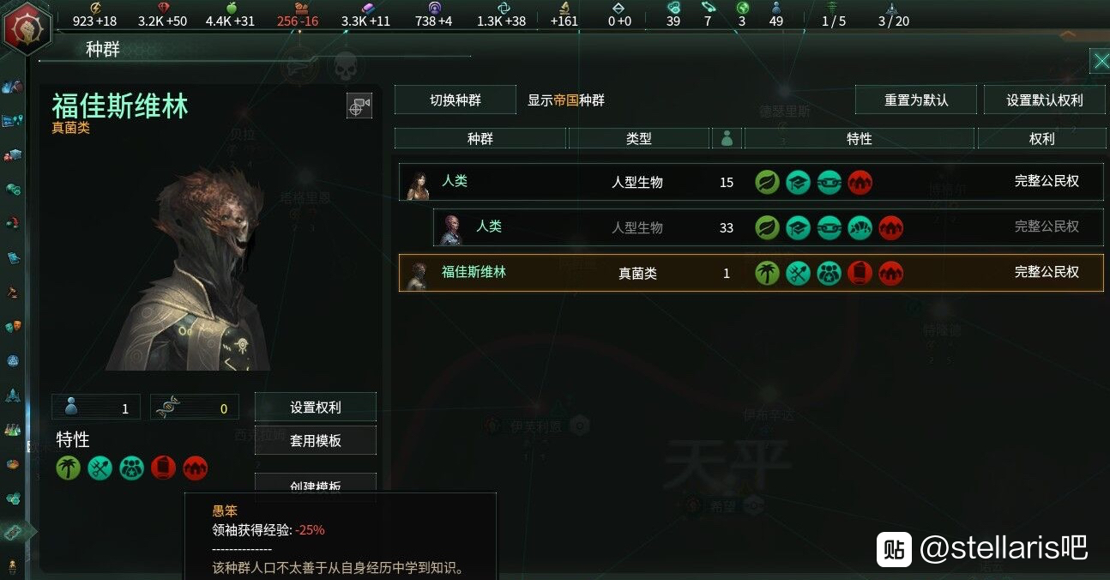
Task: Click the 重置为默认 button
Action: (916, 100)
